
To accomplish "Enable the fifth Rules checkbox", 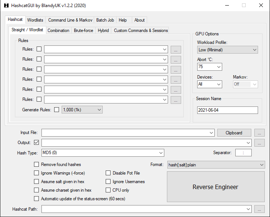I will point(39,89).
